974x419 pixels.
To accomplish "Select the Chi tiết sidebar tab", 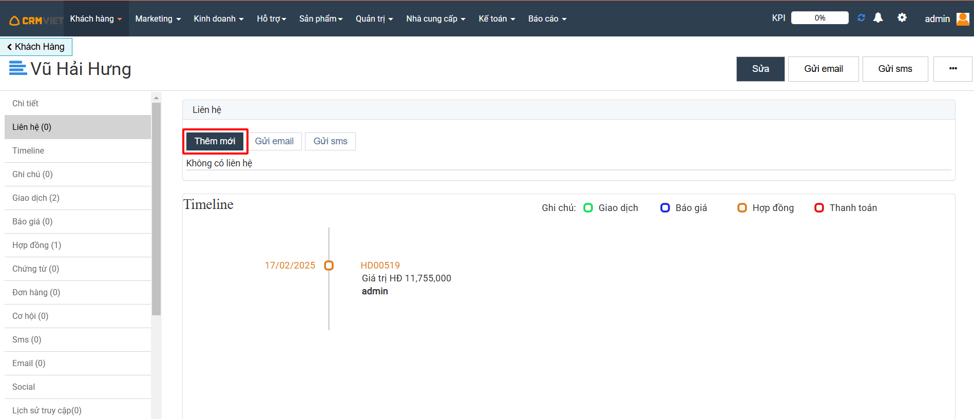I will 78,103.
